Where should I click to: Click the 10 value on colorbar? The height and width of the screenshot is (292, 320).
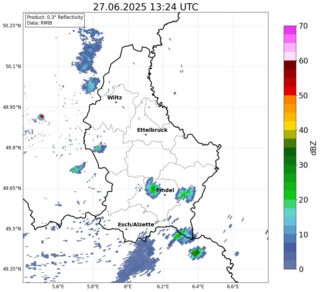(303, 234)
